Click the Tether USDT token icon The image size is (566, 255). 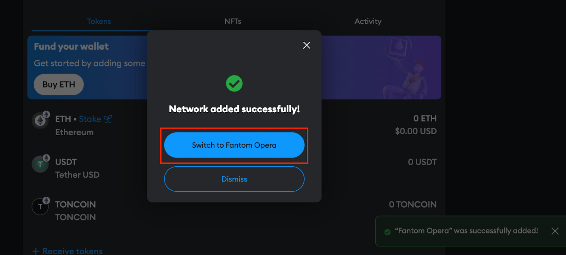[x=40, y=164]
